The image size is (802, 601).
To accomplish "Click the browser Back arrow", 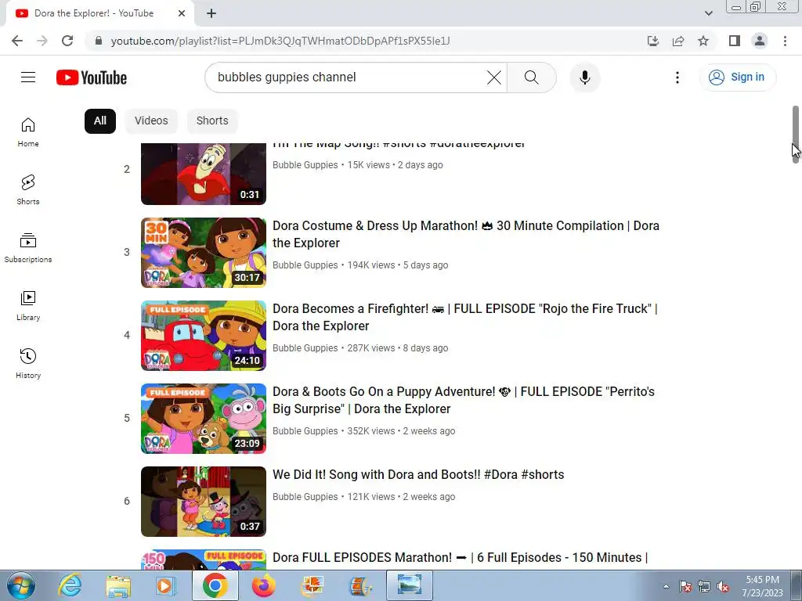I will [x=17, y=41].
